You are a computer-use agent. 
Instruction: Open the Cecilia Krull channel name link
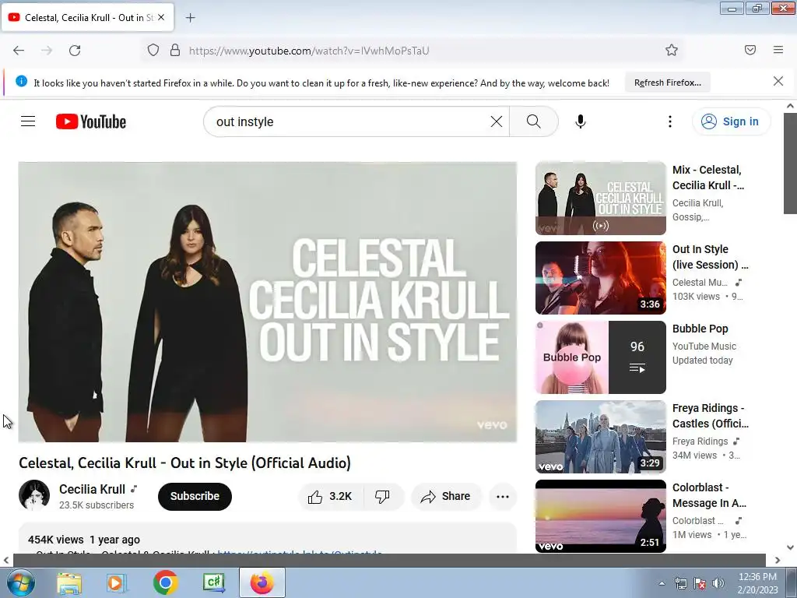coord(92,489)
